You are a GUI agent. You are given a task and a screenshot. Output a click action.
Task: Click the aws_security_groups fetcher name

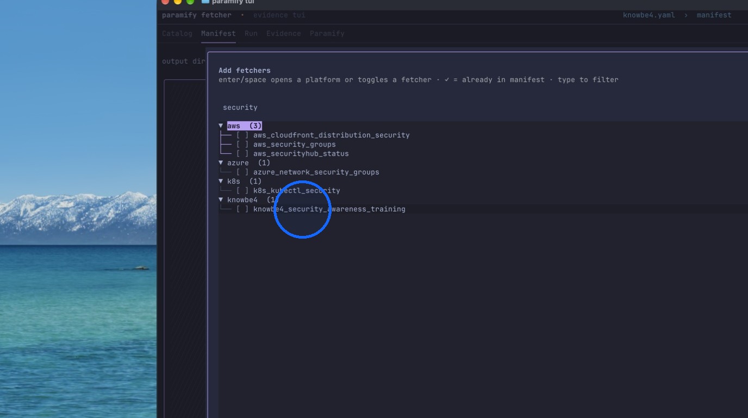pyautogui.click(x=295, y=145)
